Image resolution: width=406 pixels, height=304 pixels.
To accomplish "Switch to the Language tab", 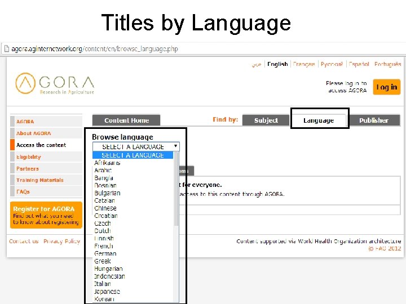I will [x=319, y=120].
